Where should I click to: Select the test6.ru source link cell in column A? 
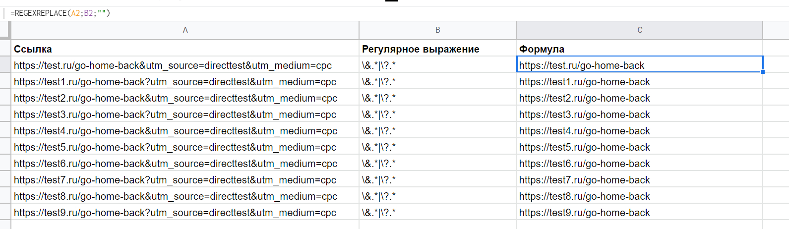(x=185, y=164)
